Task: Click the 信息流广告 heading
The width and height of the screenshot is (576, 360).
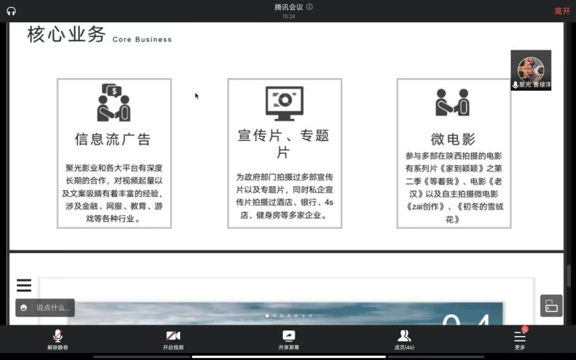Action: (113, 139)
